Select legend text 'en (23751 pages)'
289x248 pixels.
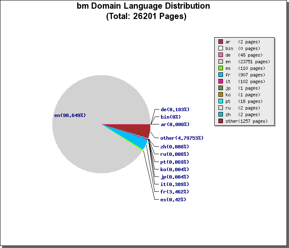248,62
